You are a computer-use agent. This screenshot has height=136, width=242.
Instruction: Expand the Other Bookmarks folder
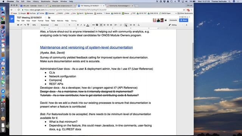pyautogui.click(x=185, y=13)
